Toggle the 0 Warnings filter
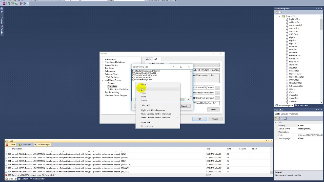Viewport: 324px width, 182px height. pos(25,145)
